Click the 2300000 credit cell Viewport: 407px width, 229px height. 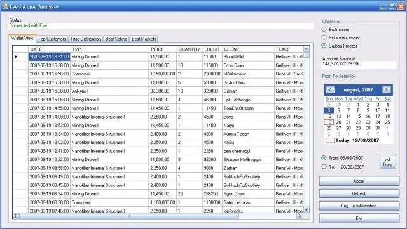pyautogui.click(x=212, y=74)
